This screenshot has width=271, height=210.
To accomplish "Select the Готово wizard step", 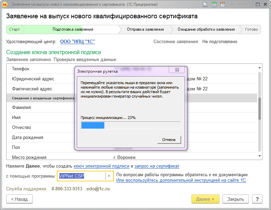I will (251, 29).
